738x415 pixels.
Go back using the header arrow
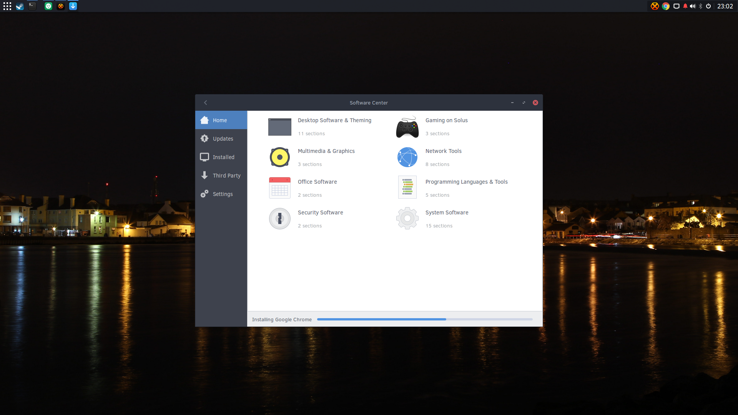point(206,103)
